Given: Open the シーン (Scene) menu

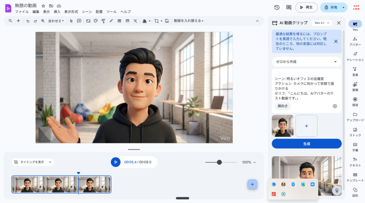Looking at the screenshot, I should click(87, 12).
